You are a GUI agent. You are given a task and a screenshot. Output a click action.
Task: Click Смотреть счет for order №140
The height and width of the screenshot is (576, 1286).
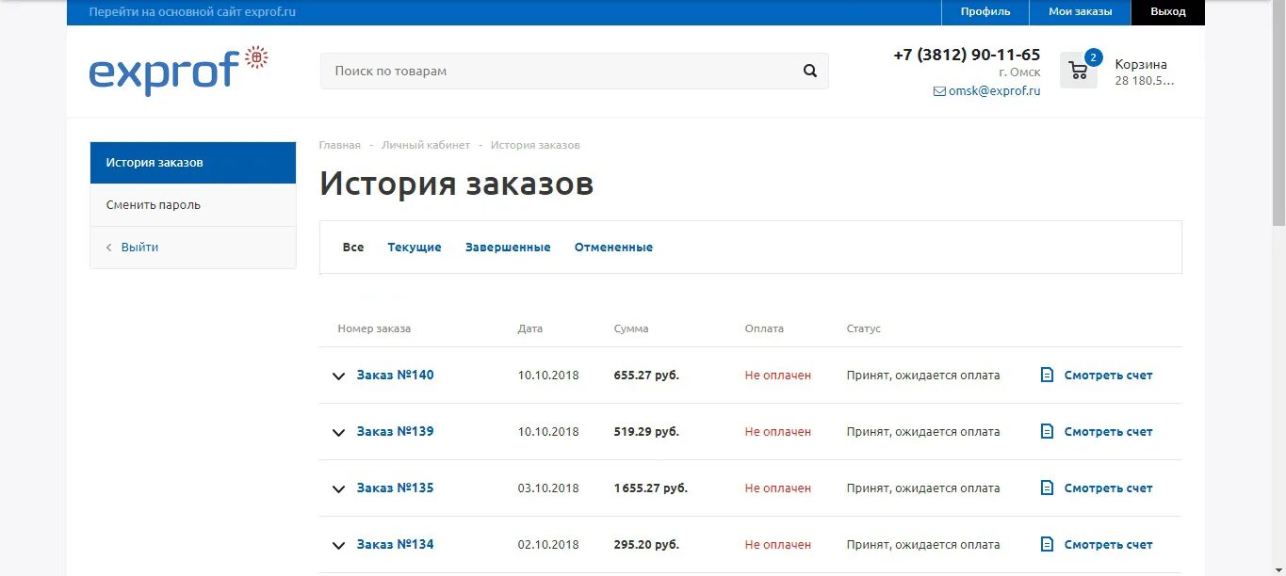pos(1108,375)
